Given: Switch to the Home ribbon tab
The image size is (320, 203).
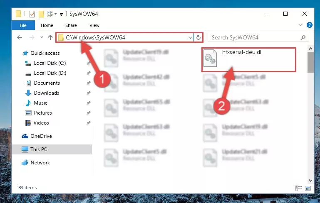Looking at the screenshot, I should [x=47, y=25].
